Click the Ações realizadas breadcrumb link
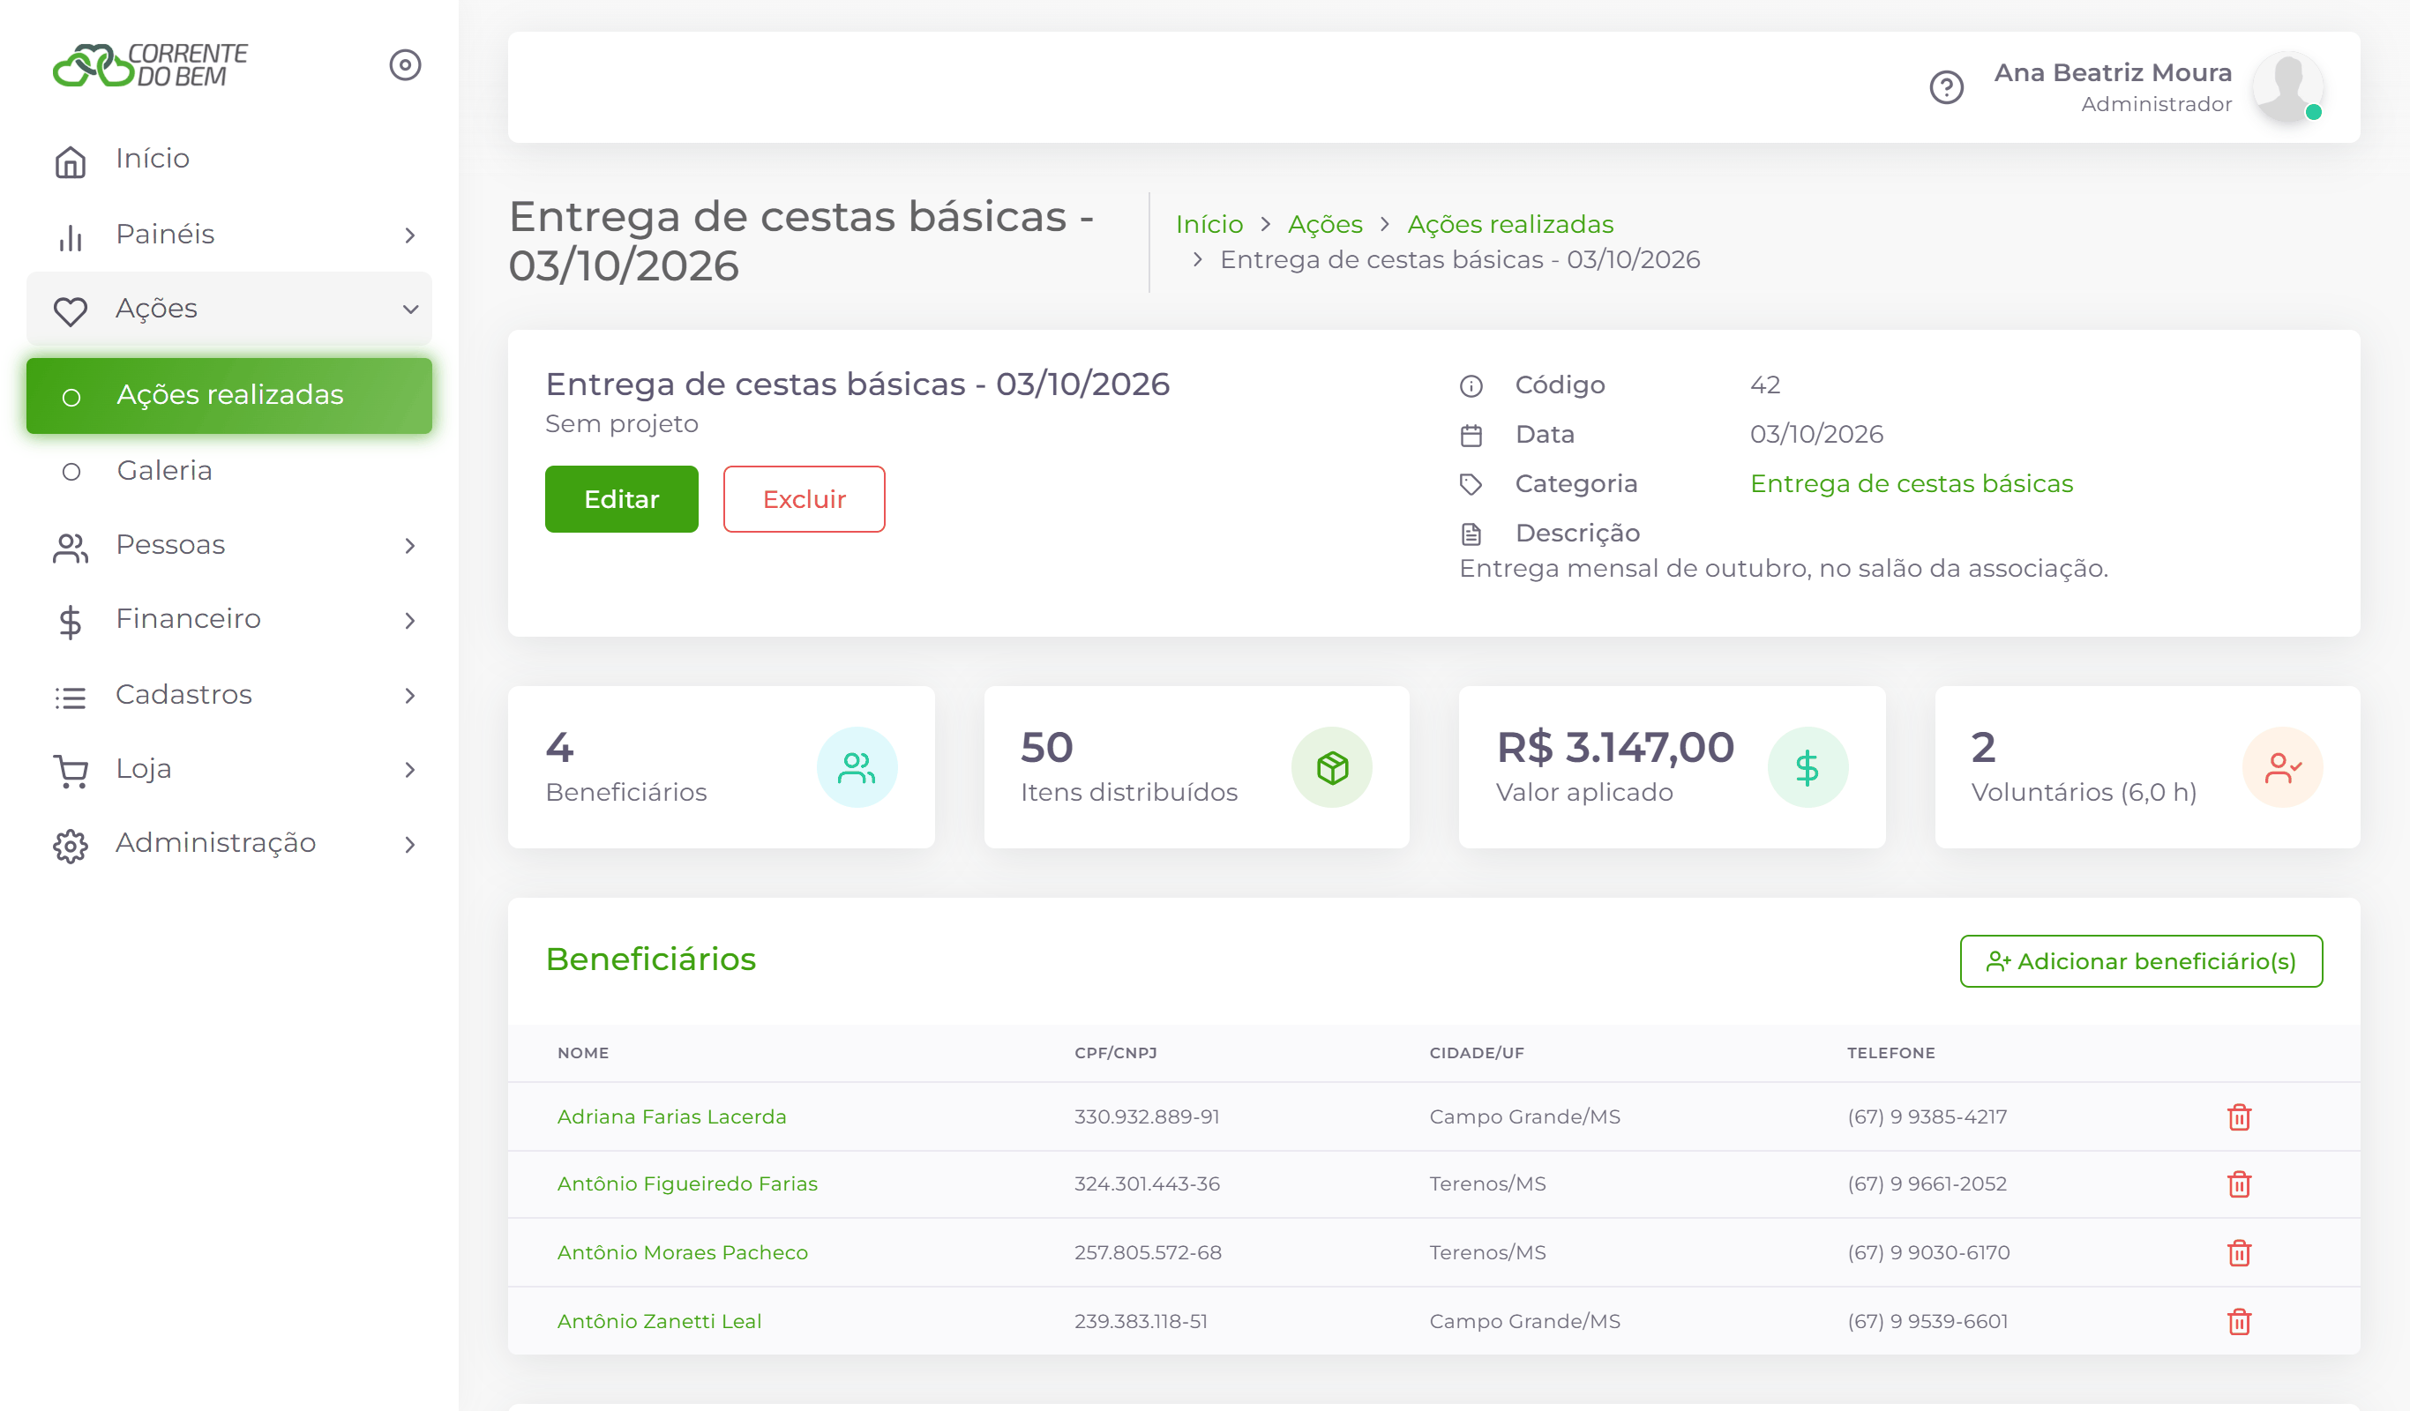 click(x=1510, y=224)
